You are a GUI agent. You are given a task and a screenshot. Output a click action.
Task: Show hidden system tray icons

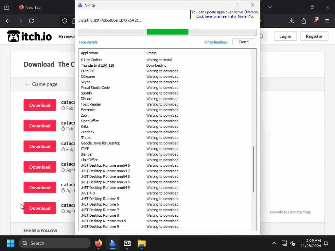pos(274,243)
